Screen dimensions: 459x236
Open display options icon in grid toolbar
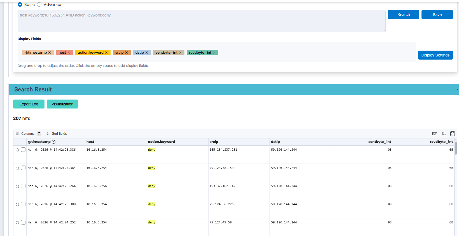[444, 134]
